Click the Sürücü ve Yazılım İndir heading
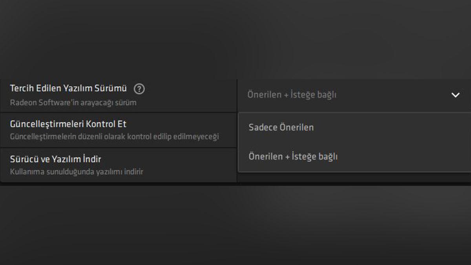 coord(55,159)
